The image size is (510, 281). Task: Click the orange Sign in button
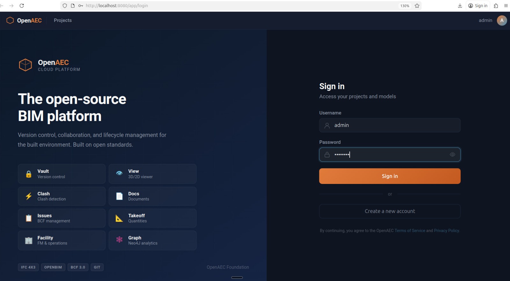pos(390,176)
